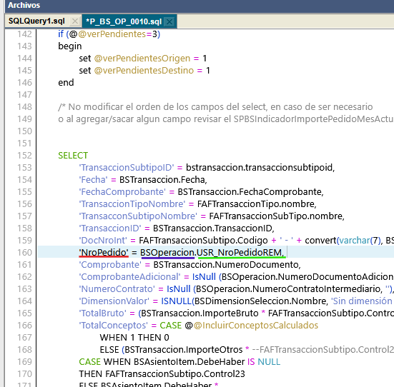Click SPBSIndicadorImportePedidoMesActu text in comment

tap(314, 119)
